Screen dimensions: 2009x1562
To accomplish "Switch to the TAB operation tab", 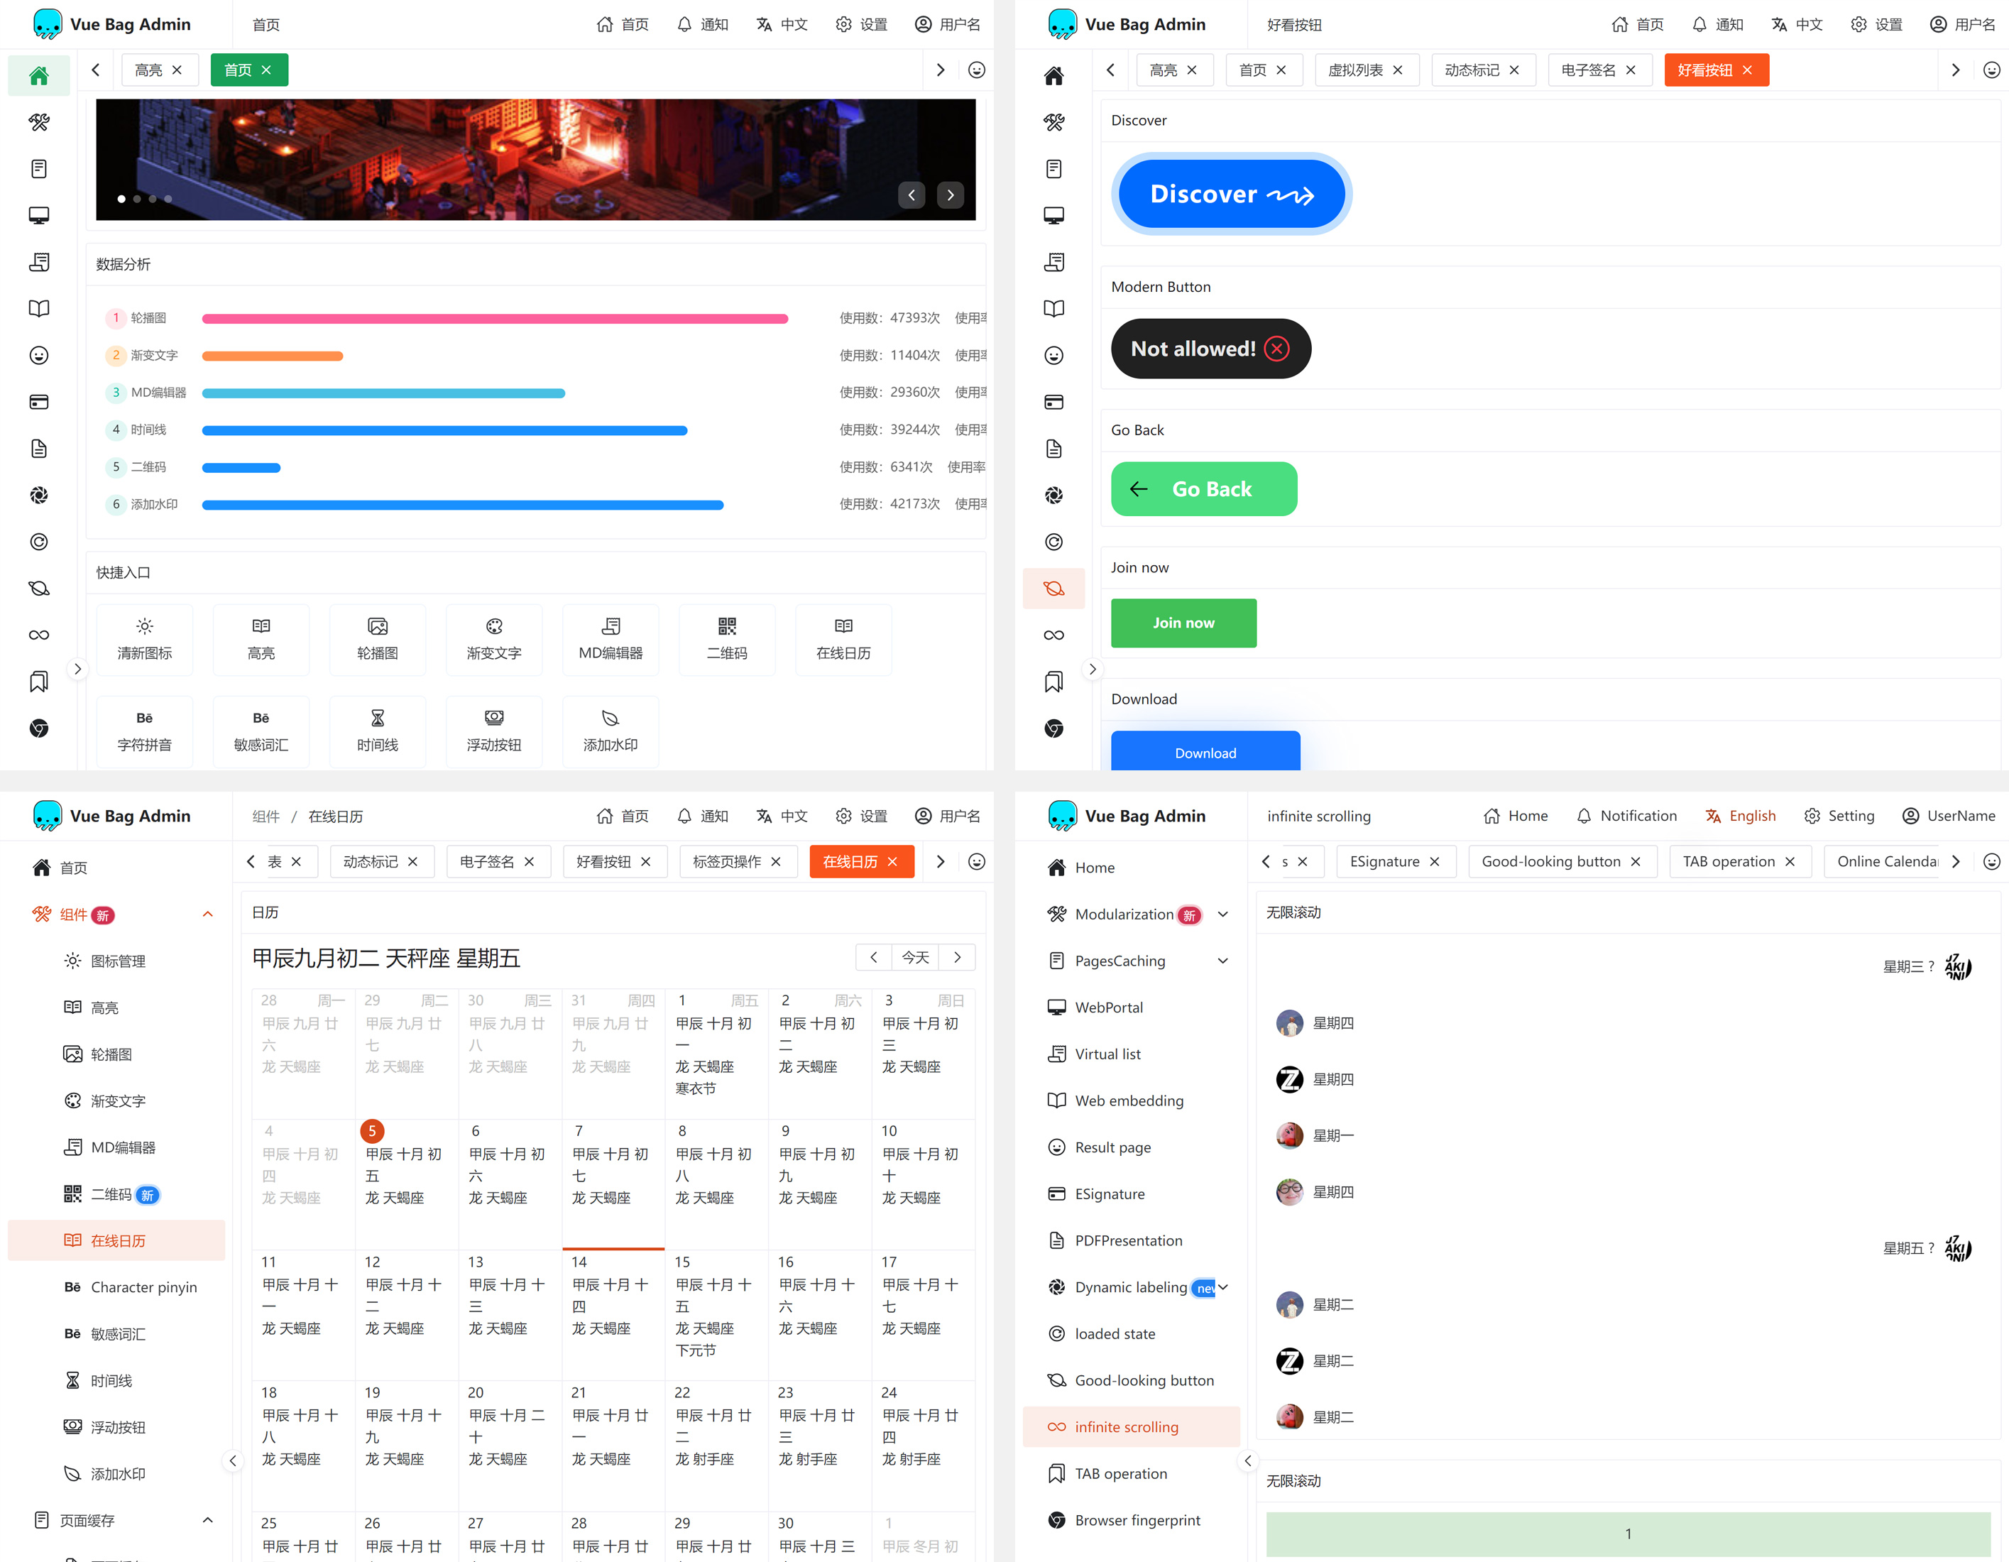I will tap(1727, 861).
